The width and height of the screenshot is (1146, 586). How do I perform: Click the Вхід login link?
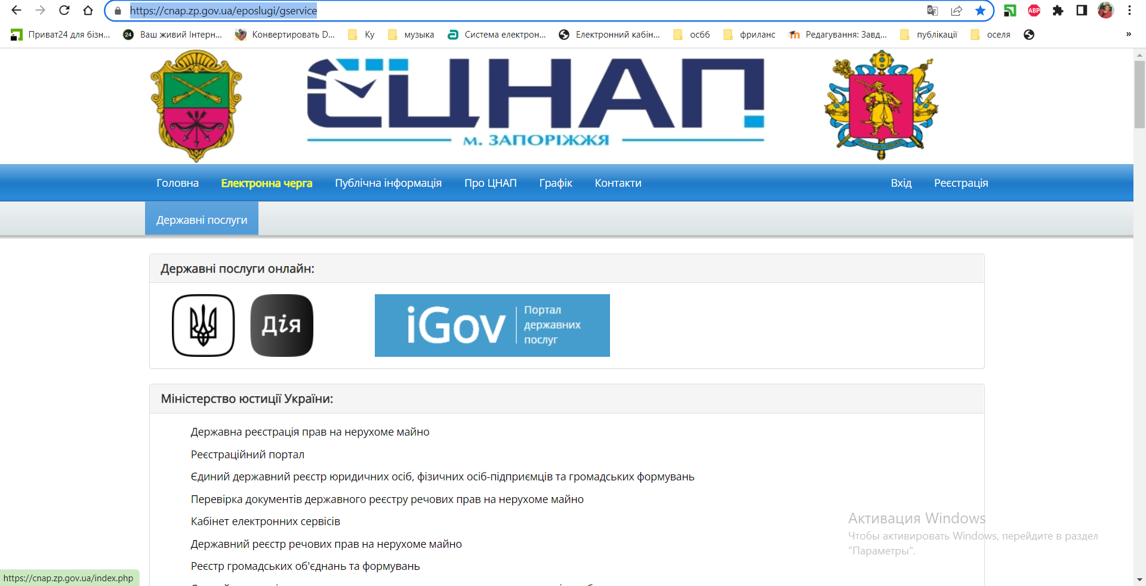pyautogui.click(x=901, y=183)
